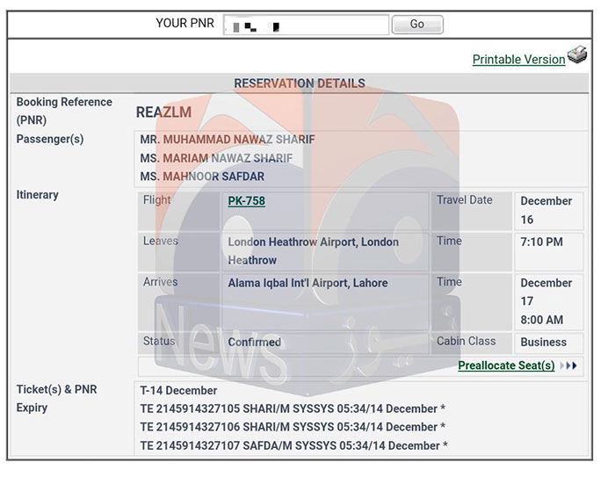Click ticket line TE 2145914327107 SAFDA/M
The image size is (615, 477).
tap(293, 445)
